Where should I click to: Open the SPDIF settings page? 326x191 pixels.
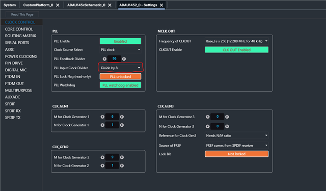click(x=10, y=104)
